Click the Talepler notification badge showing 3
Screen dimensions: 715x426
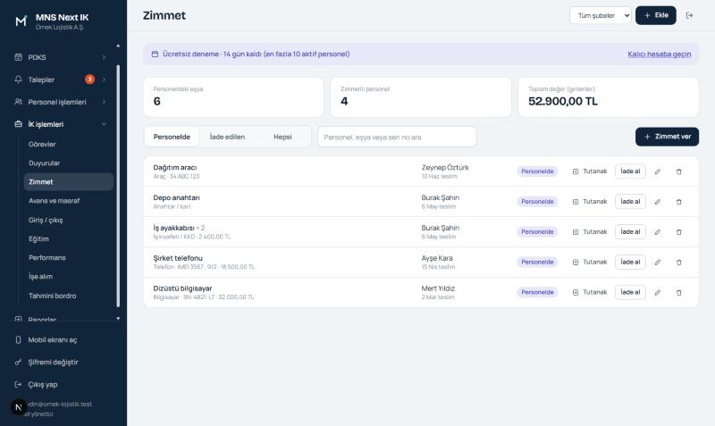click(90, 79)
